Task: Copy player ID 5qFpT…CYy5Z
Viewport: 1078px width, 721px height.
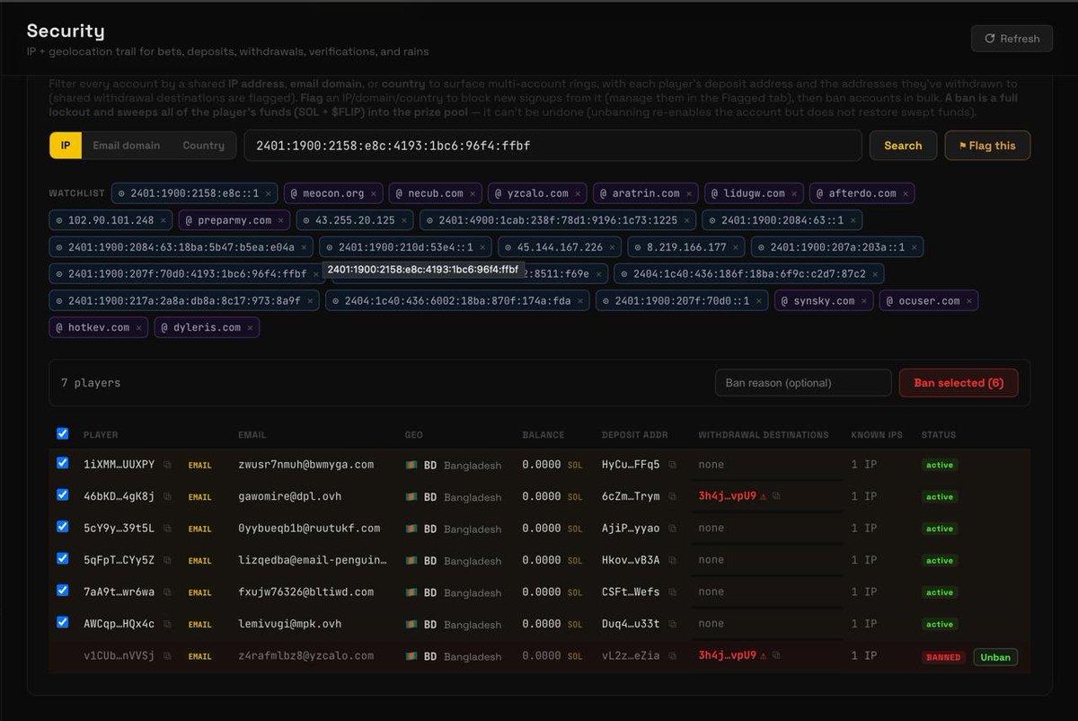Action: coord(168,560)
